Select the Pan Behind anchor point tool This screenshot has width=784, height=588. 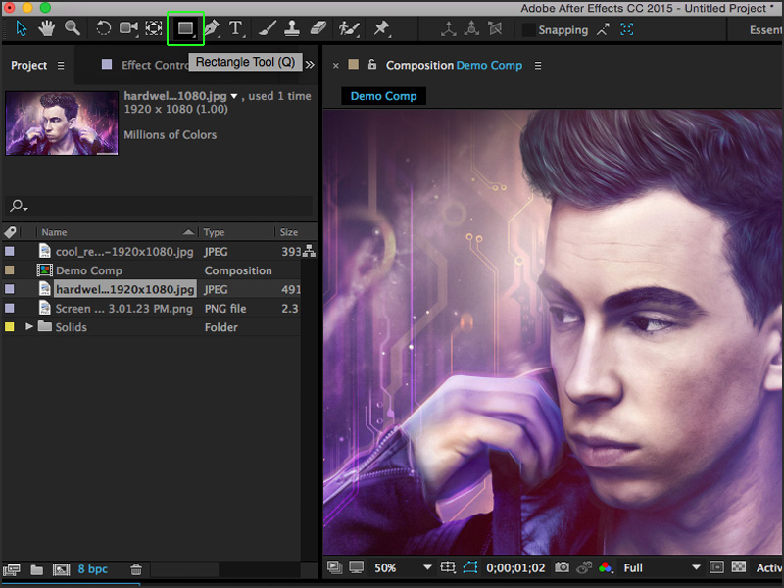[x=154, y=28]
